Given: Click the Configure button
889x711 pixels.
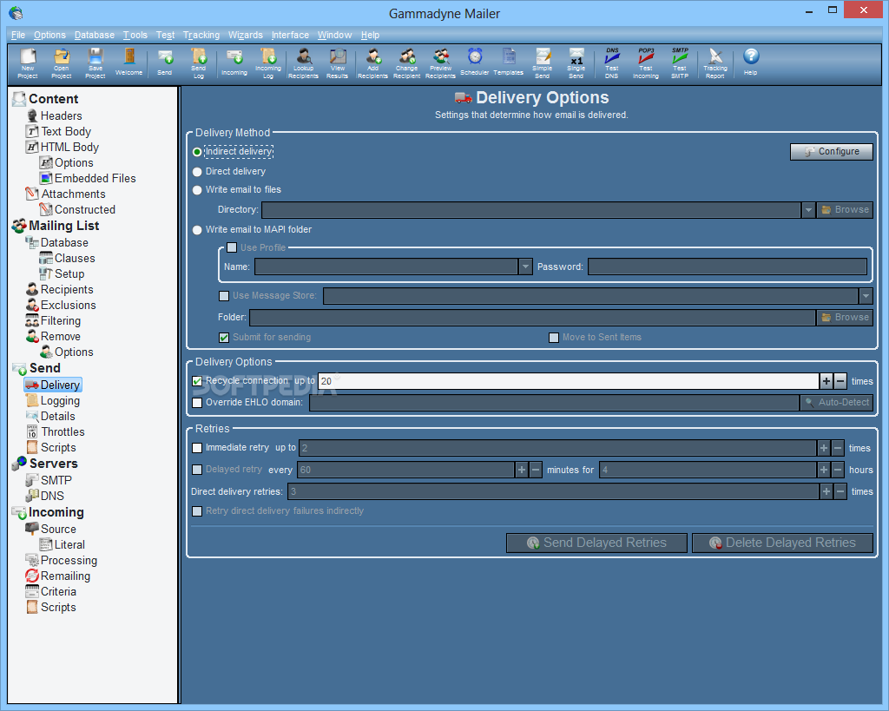Looking at the screenshot, I should [831, 151].
